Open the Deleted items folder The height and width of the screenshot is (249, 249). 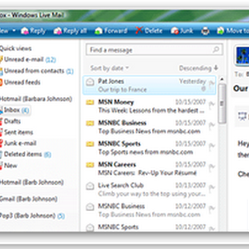tap(26, 154)
